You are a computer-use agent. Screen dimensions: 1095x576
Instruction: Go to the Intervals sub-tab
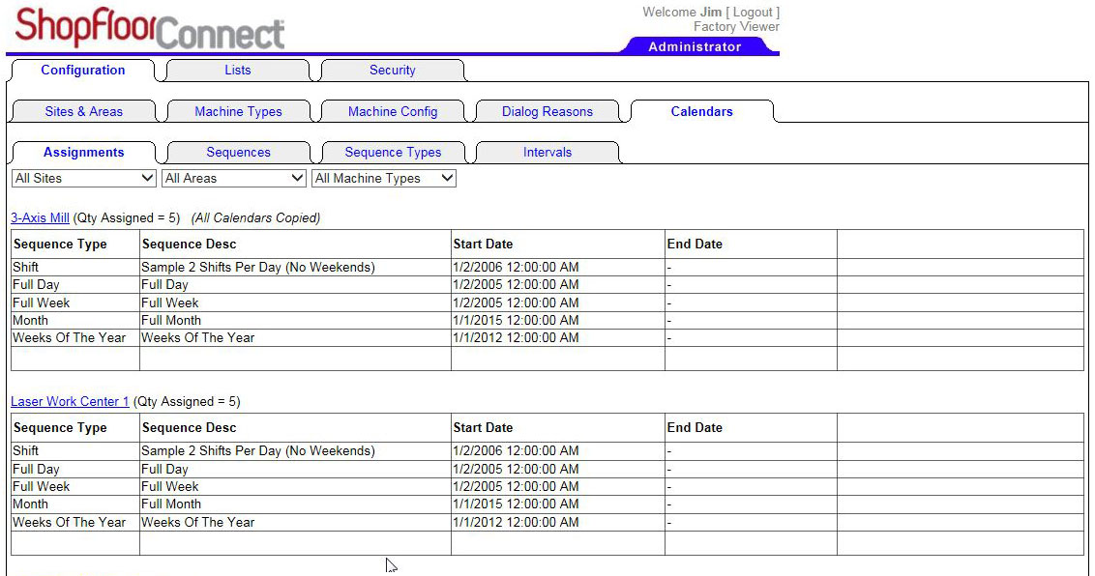547,153
